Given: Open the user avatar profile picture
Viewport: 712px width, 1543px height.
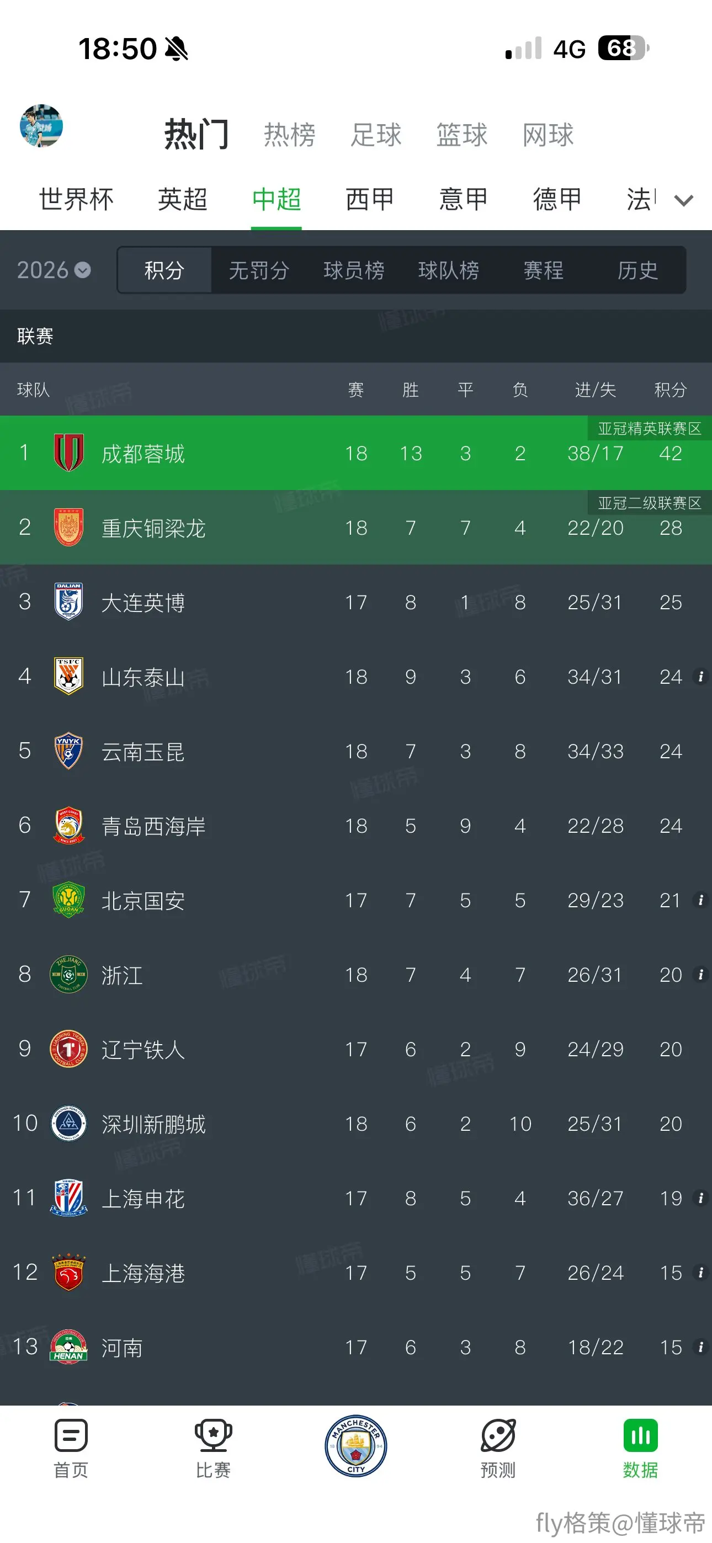Looking at the screenshot, I should 41,126.
